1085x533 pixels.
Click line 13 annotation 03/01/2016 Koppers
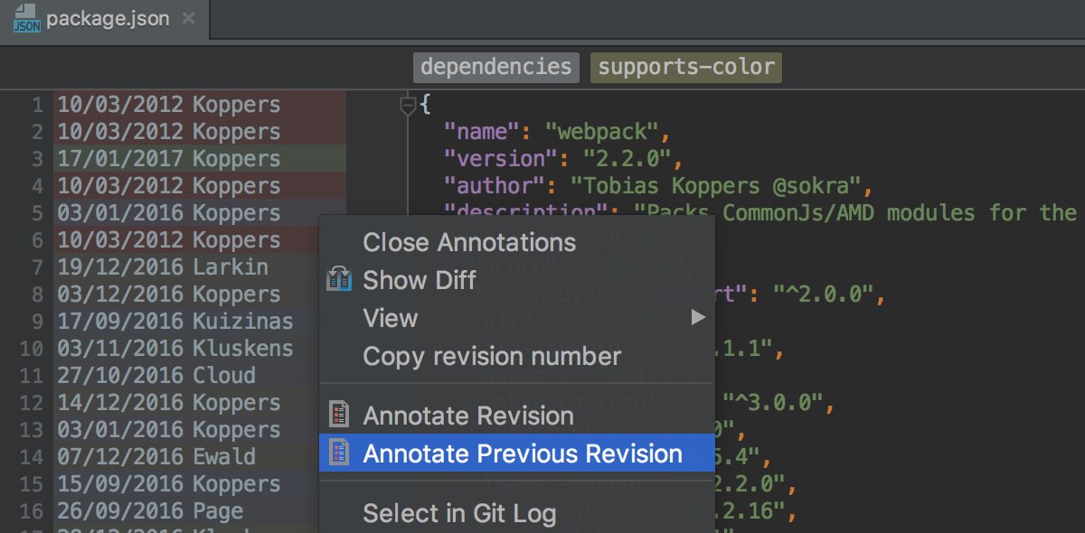169,430
